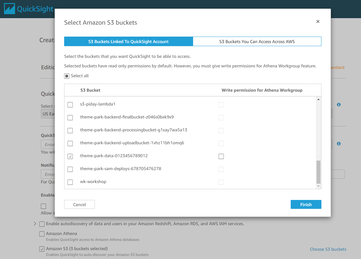Click the Cancel button

pyautogui.click(x=80, y=205)
